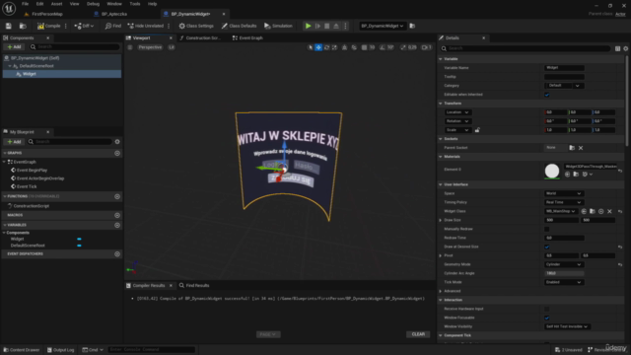Collapse the Transform section
This screenshot has height=355, width=631.
[x=441, y=104]
